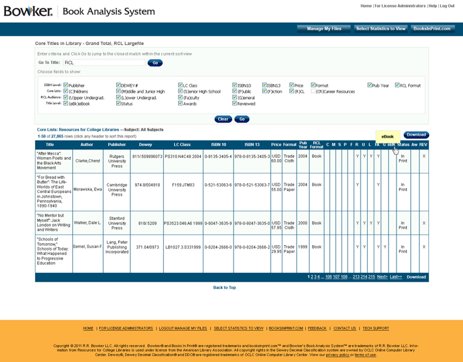Open TECH SUPPORT footer link

pyautogui.click(x=376, y=328)
